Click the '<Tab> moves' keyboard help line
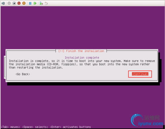Image resolution: width=165 pixels, height=129 pixels. pyautogui.click(x=46, y=127)
